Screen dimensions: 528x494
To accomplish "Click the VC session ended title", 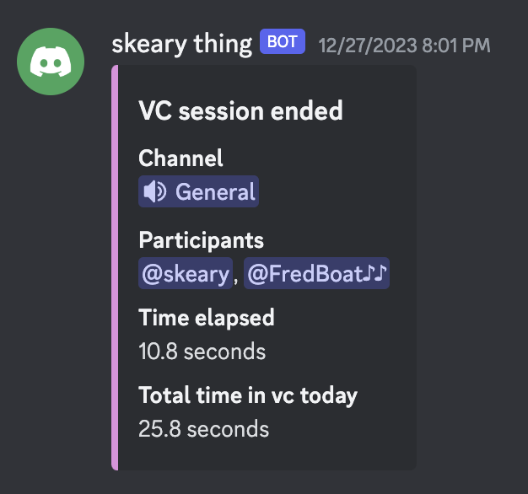I will point(240,110).
